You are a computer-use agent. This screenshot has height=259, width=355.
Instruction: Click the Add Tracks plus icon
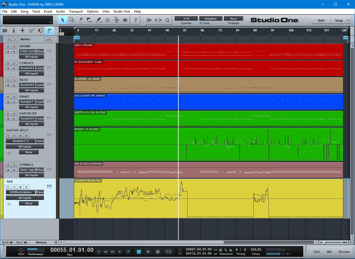(x=23, y=31)
